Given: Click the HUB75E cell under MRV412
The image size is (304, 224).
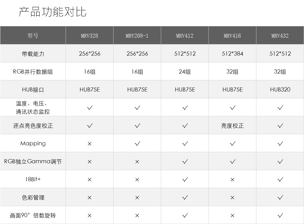Looking at the screenshot, I should tap(185, 89).
